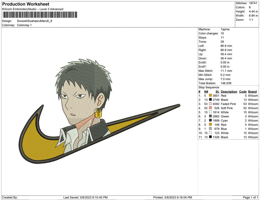This screenshot has width=260, height=200.
Task: Click the white swatch for stop 10 (123 stitches)
Action: [210, 133]
